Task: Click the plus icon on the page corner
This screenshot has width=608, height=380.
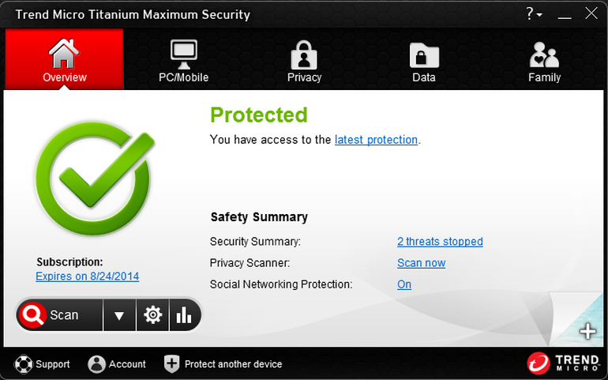Action: [x=587, y=332]
